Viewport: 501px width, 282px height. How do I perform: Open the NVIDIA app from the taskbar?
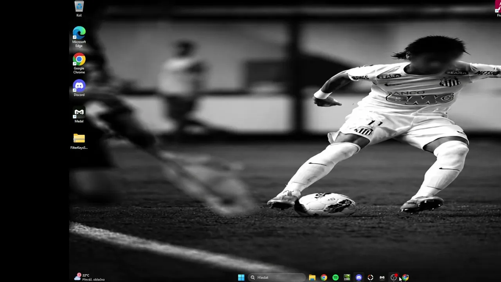(347, 277)
